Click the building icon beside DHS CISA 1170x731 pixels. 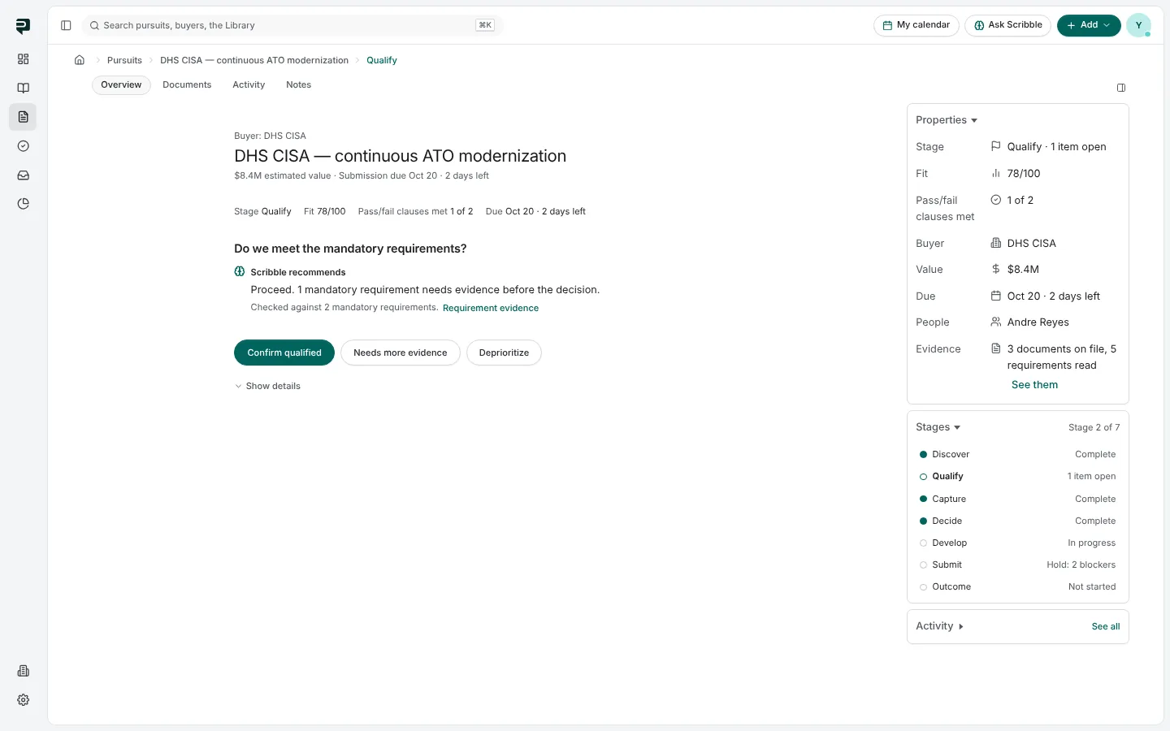[x=995, y=243]
